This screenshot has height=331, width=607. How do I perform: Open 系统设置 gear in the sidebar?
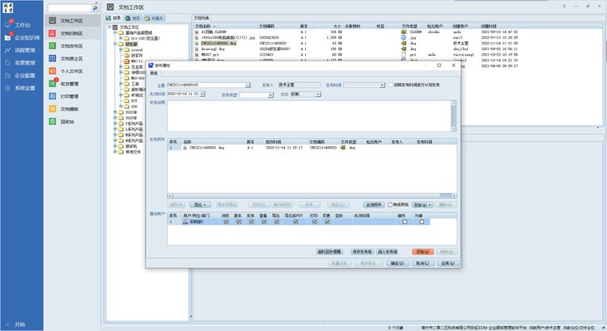pos(24,87)
